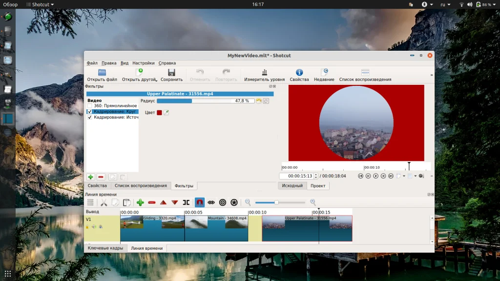This screenshot has width=500, height=281.
Task: Uncheck the Кадрирование: Источ filter checkbox
Action: 89,118
